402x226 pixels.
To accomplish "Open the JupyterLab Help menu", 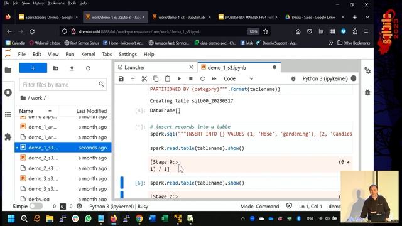I will click(149, 55).
